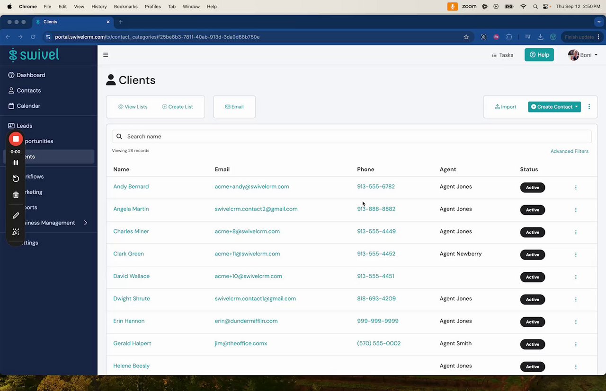Delete recording using trash icon
606x391 pixels.
point(16,195)
